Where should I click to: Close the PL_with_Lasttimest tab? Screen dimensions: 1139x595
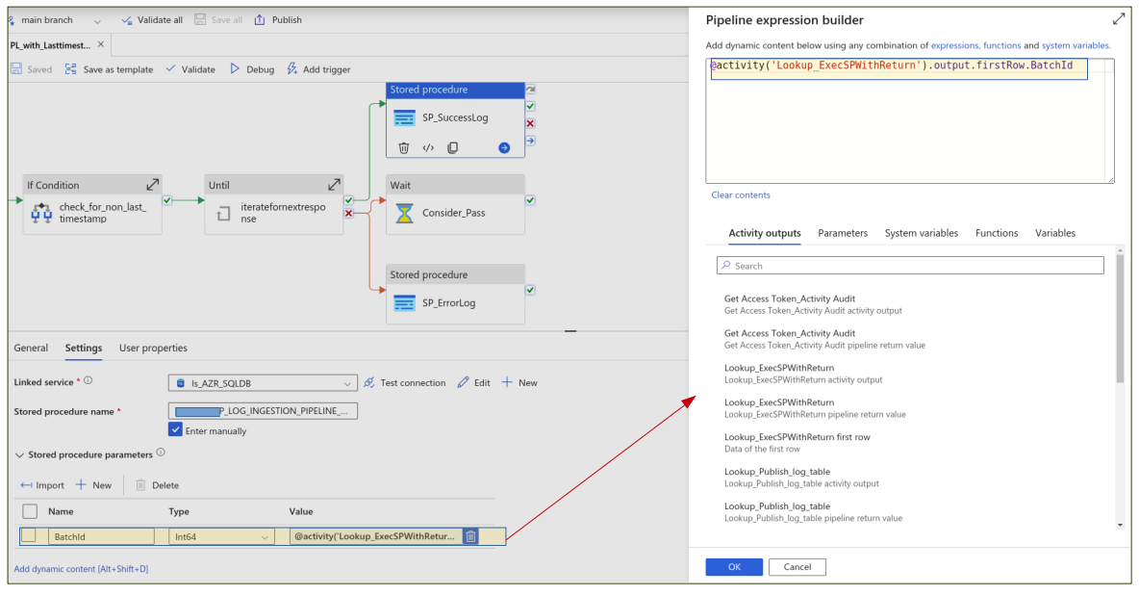click(101, 44)
